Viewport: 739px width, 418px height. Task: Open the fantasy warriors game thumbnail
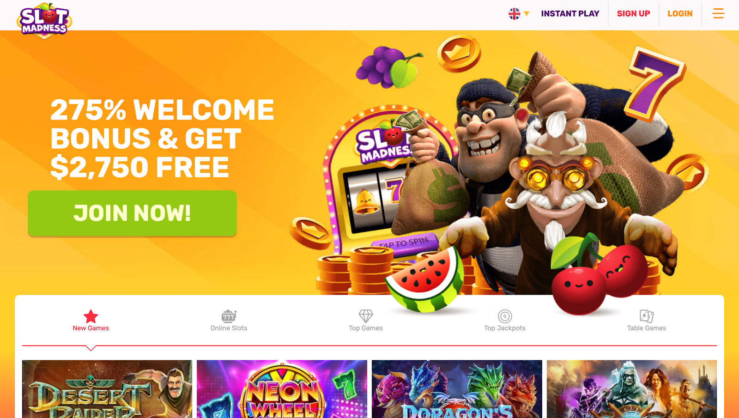coord(632,389)
